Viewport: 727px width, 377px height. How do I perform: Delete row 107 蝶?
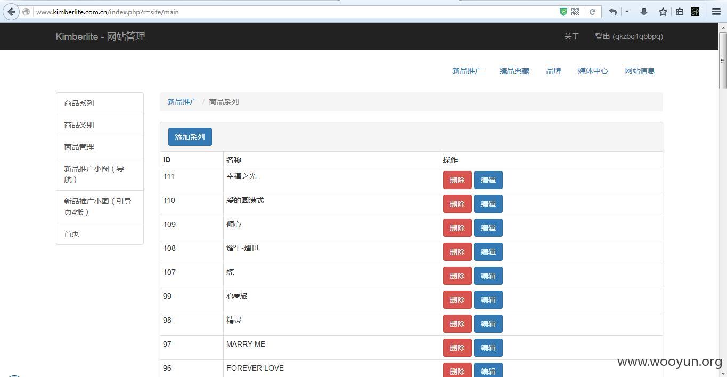pyautogui.click(x=458, y=276)
